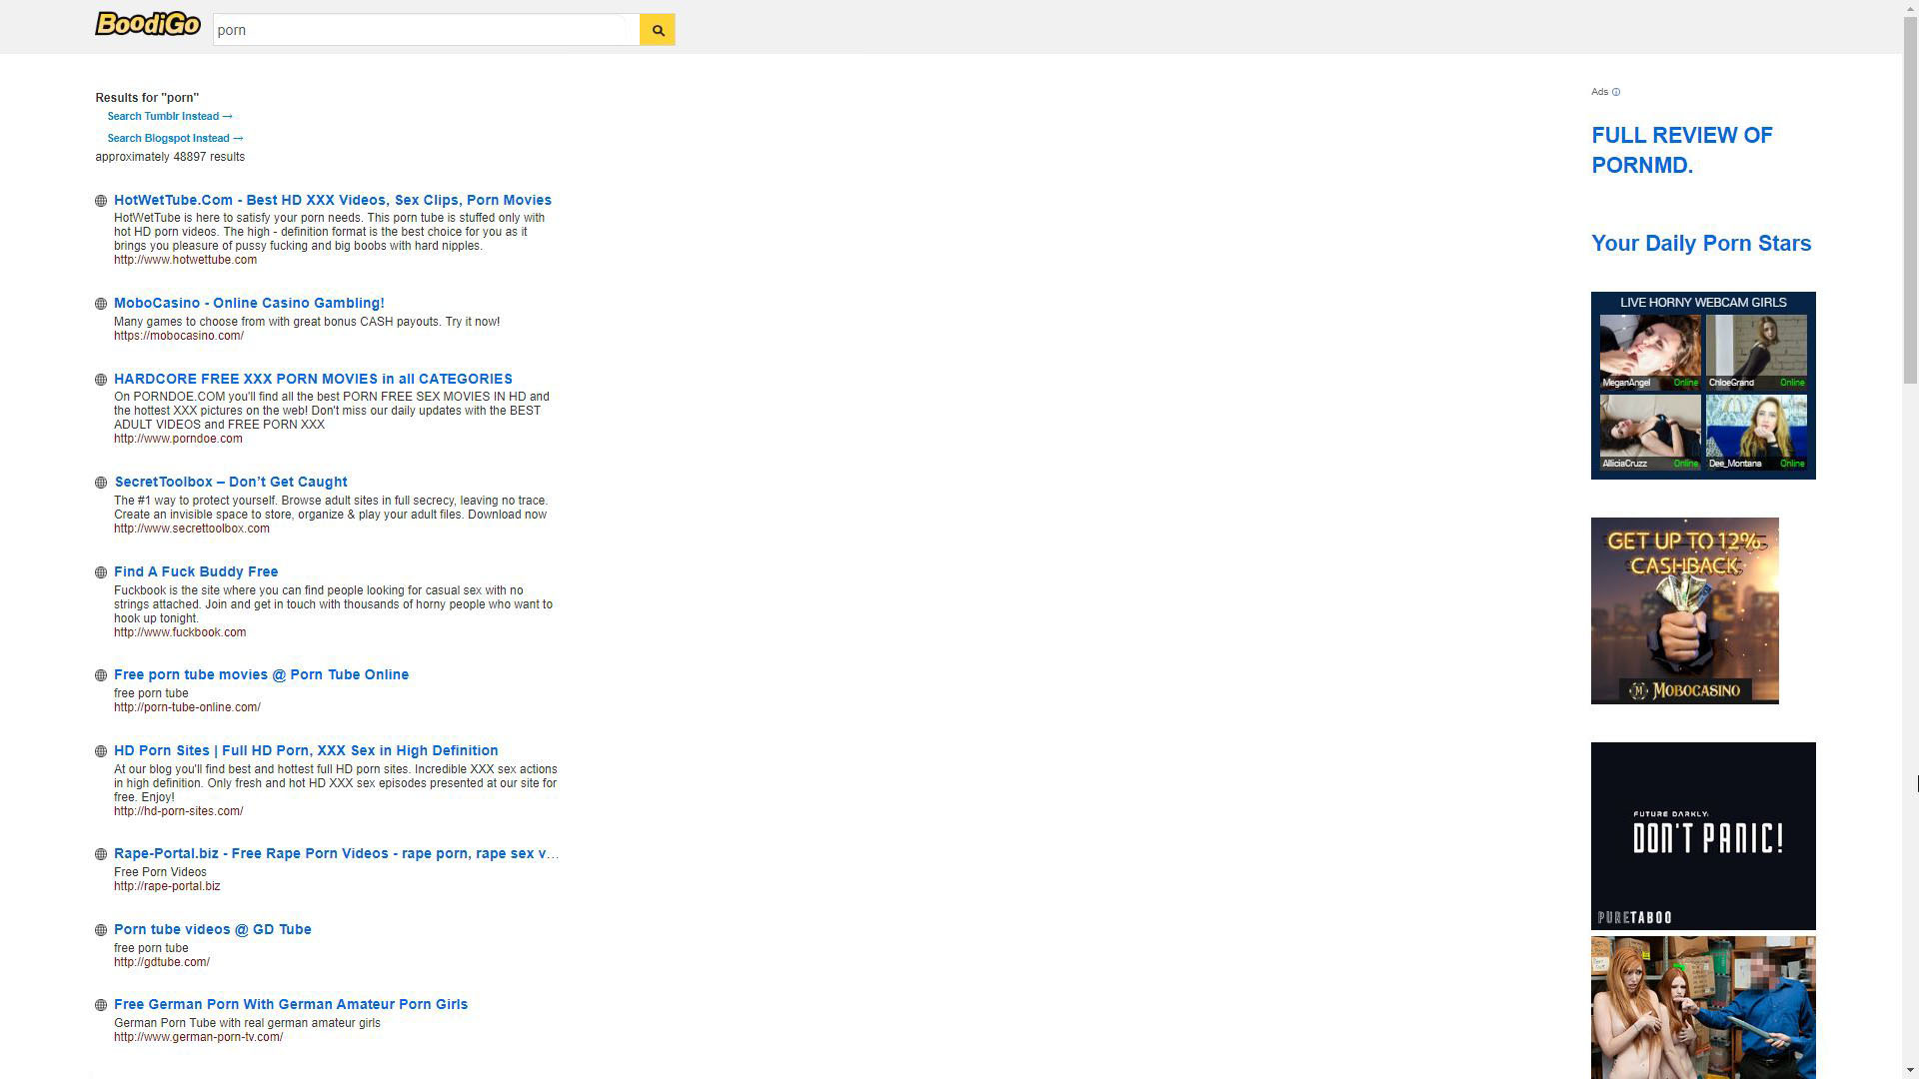Click the vertical page scrollbar thumb
The image size is (1919, 1079).
pyautogui.click(x=1910, y=200)
